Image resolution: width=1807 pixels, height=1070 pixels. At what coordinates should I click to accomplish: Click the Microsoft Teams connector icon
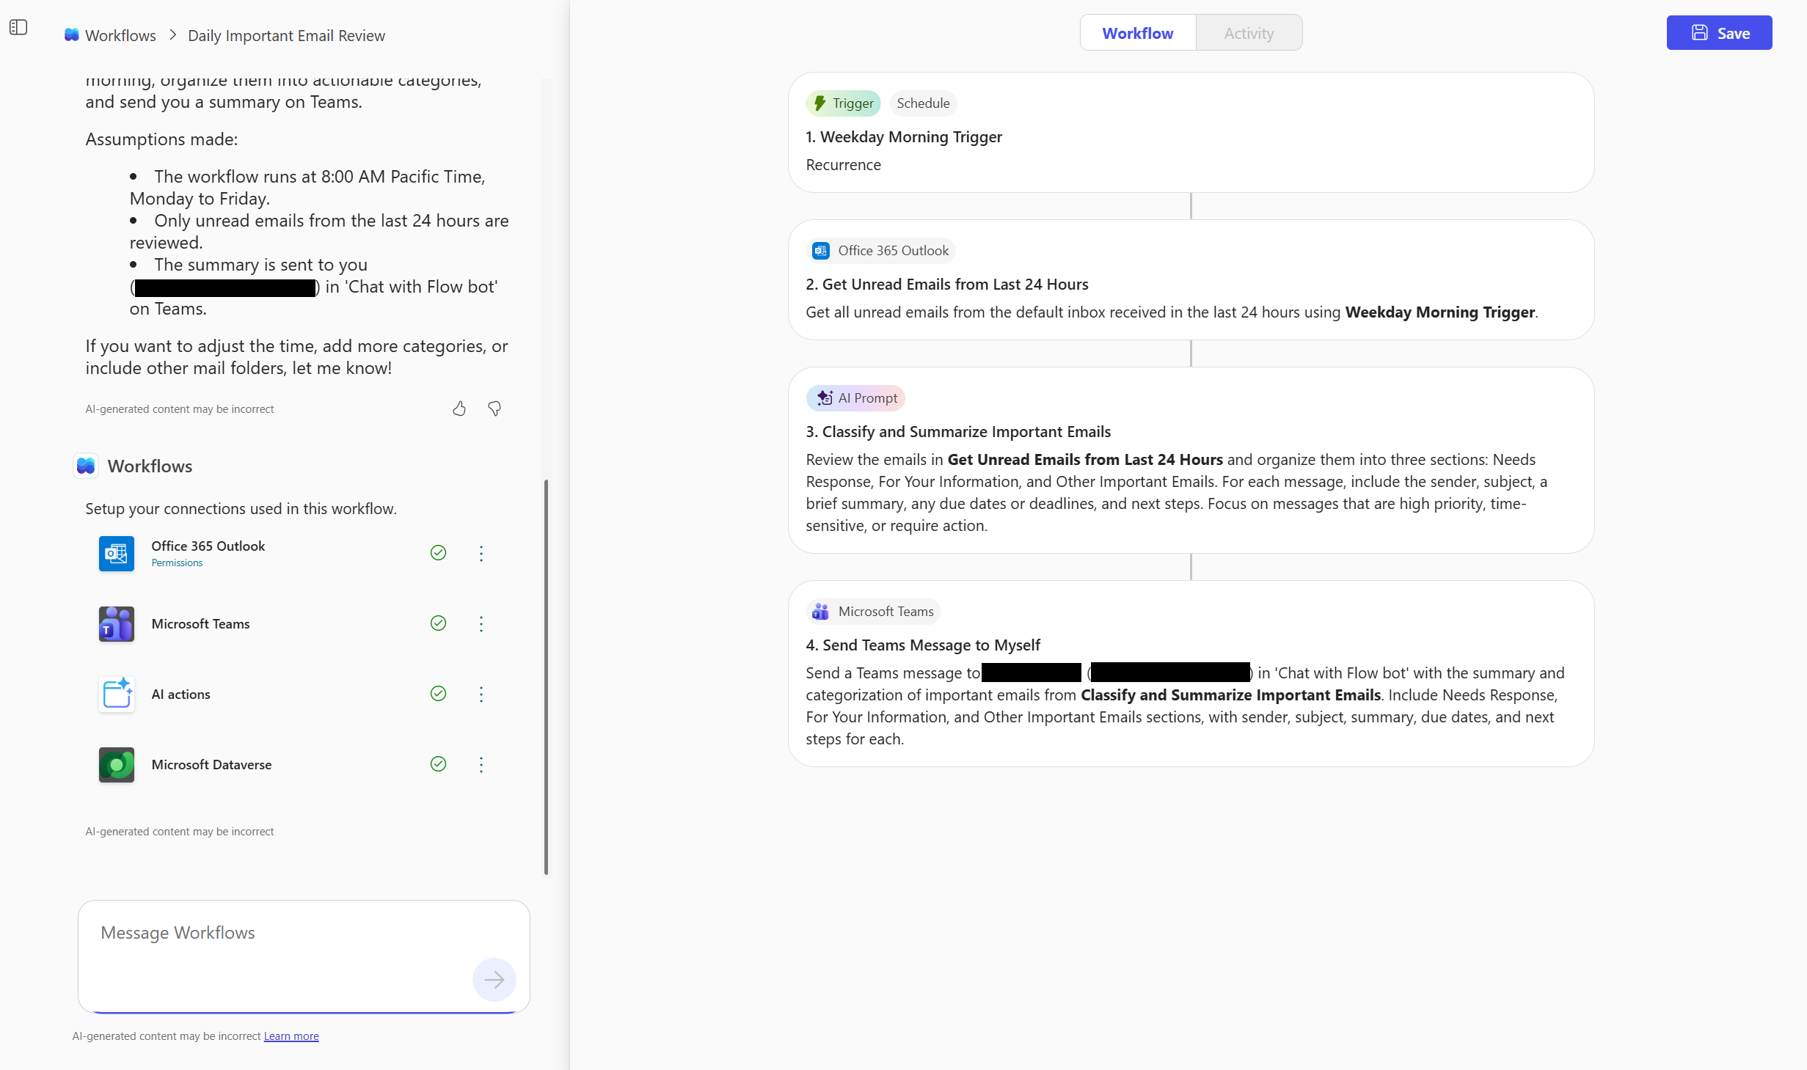(x=116, y=623)
